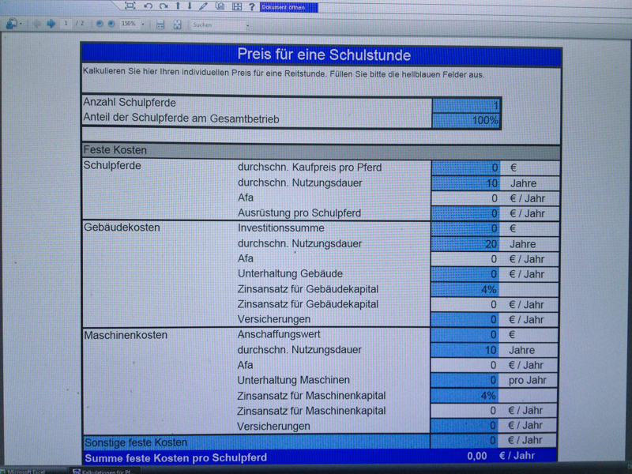Click the full screen frame icon

130,6
